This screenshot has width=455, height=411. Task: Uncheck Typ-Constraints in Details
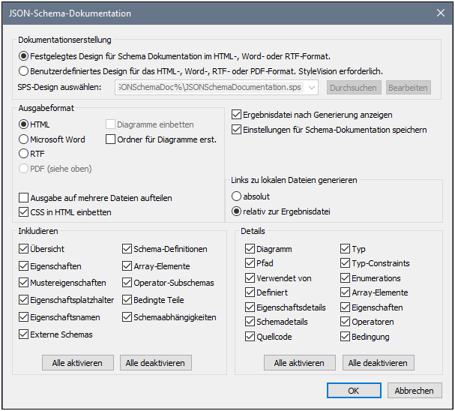346,263
